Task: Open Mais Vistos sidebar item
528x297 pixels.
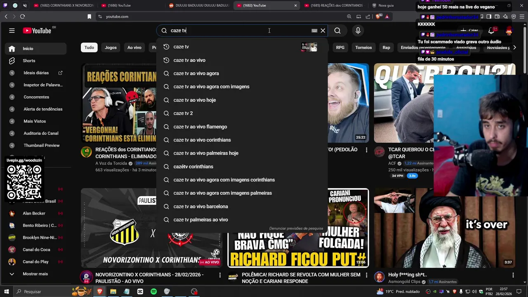Action: click(36, 121)
